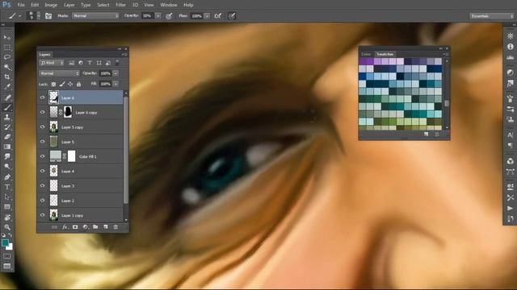Toggle Quick Mask mode in toolbox

[7, 256]
